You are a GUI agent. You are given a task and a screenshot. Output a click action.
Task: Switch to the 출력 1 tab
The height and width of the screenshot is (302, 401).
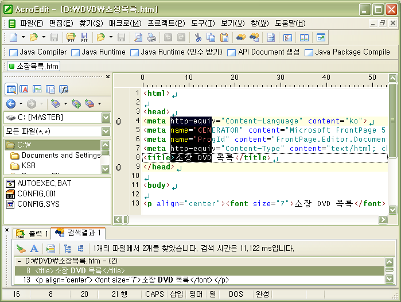pos(32,233)
